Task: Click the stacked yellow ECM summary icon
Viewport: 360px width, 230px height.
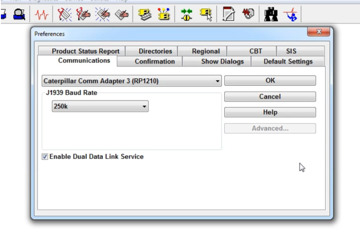Action: click(x=145, y=15)
